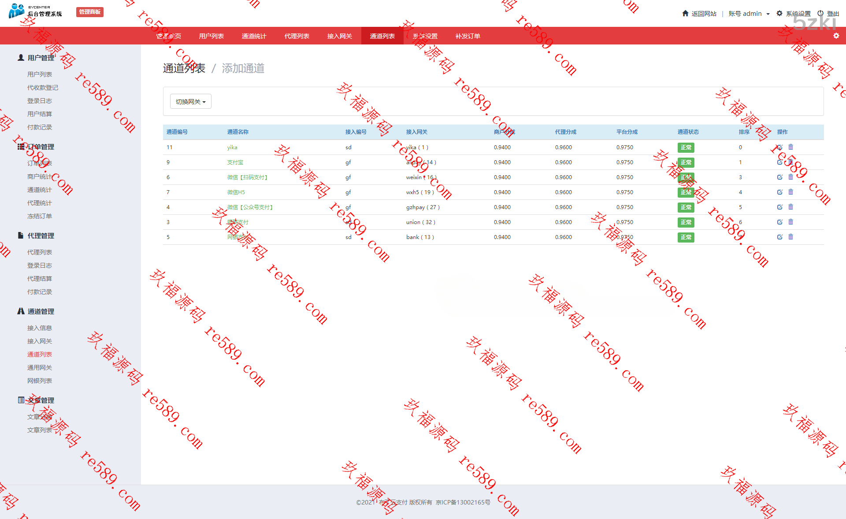Image resolution: width=846 pixels, height=519 pixels.
Task: Toggle 正常 status for yika channel
Action: (x=686, y=147)
